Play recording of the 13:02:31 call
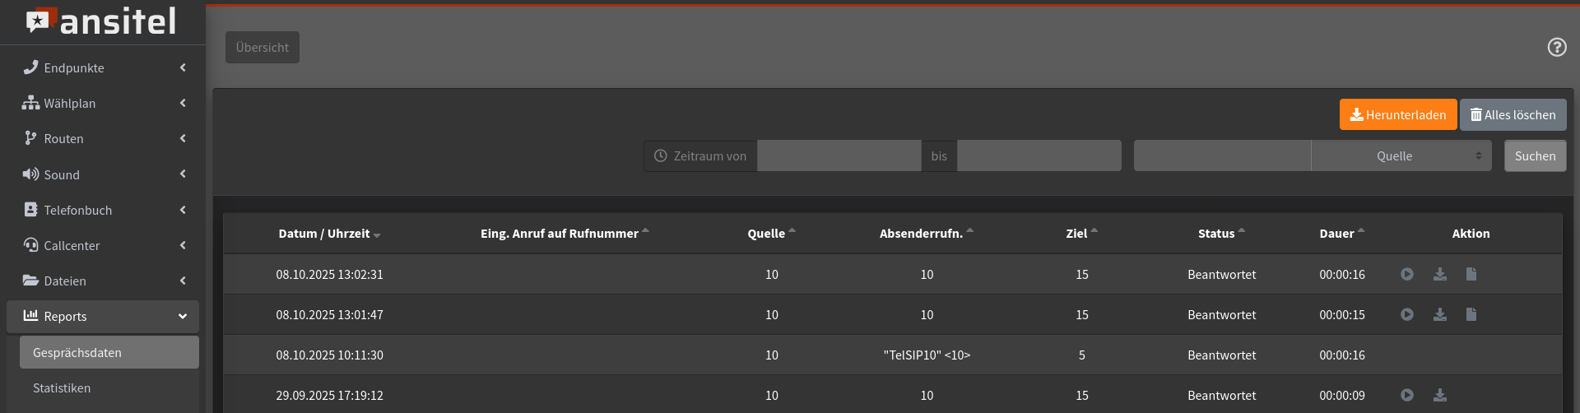Screen dimensions: 1580x413 point(1407,274)
